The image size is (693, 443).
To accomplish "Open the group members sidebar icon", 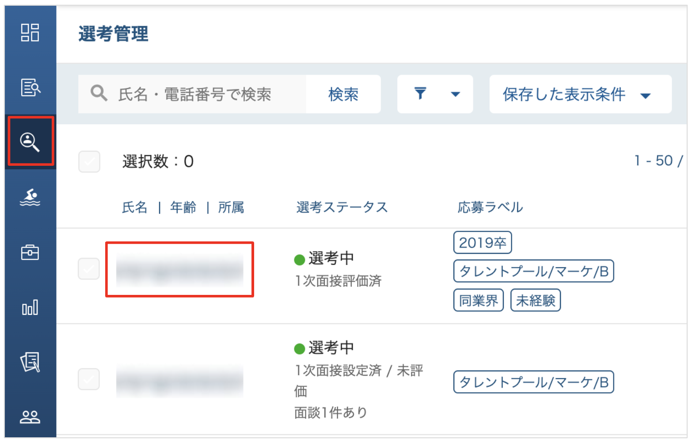I will (x=30, y=416).
